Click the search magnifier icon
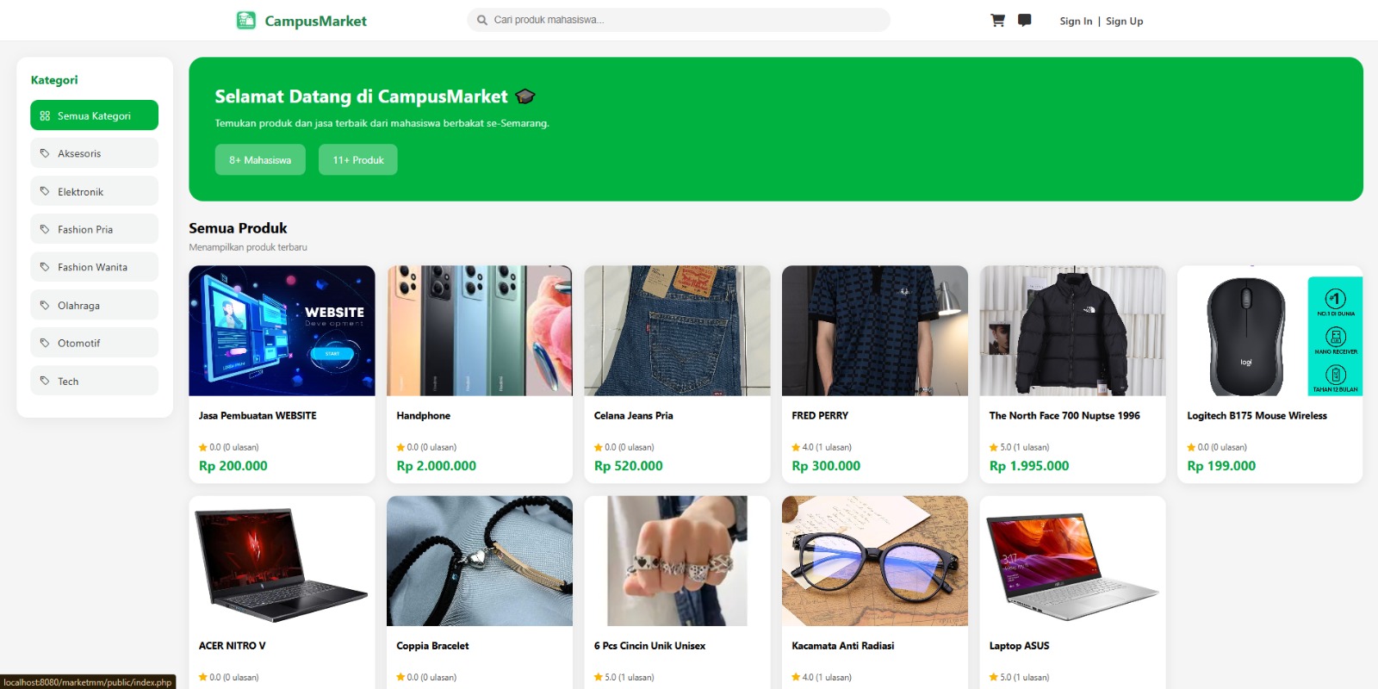1378x689 pixels. point(482,20)
